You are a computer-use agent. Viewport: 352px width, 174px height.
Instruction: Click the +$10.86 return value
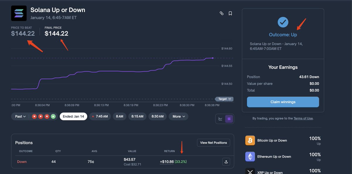[167, 161]
